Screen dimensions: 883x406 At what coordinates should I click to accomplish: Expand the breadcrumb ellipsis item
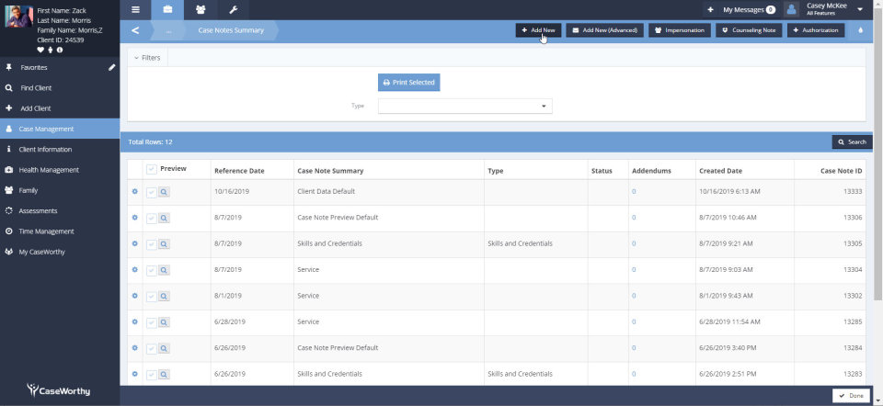168,30
